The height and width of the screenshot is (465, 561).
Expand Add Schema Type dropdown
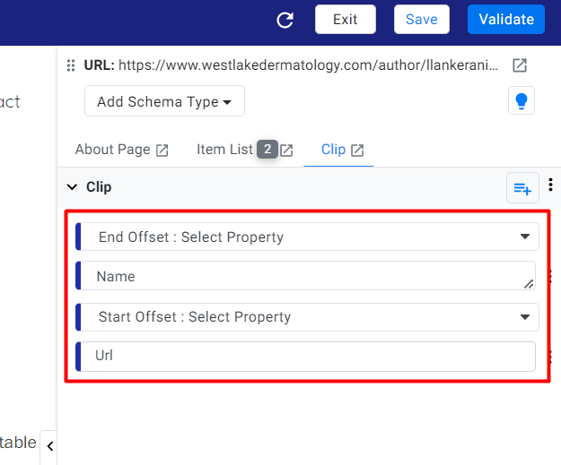point(164,101)
